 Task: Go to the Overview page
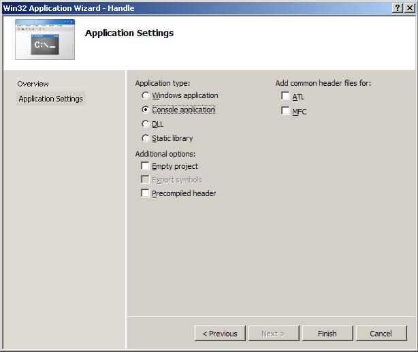click(33, 84)
